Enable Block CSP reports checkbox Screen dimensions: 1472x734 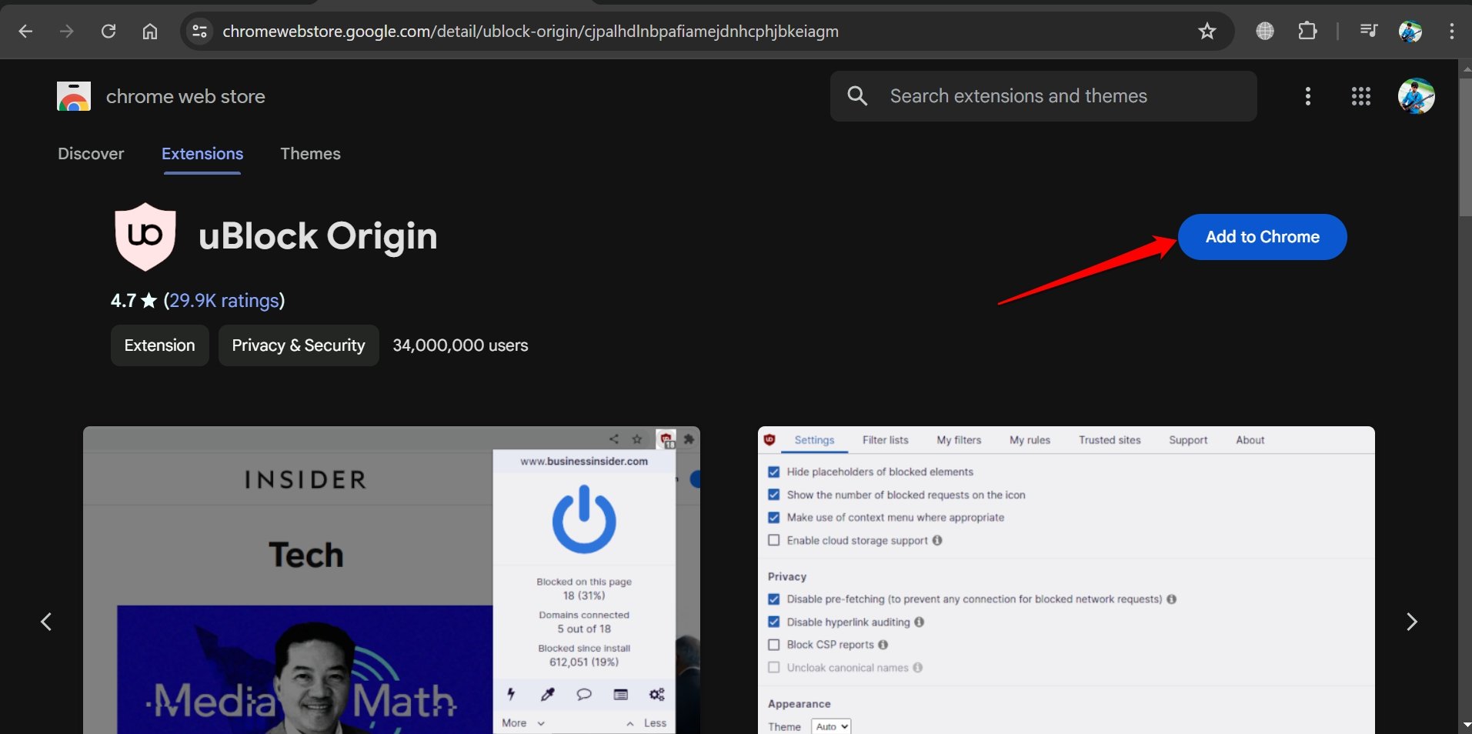774,645
